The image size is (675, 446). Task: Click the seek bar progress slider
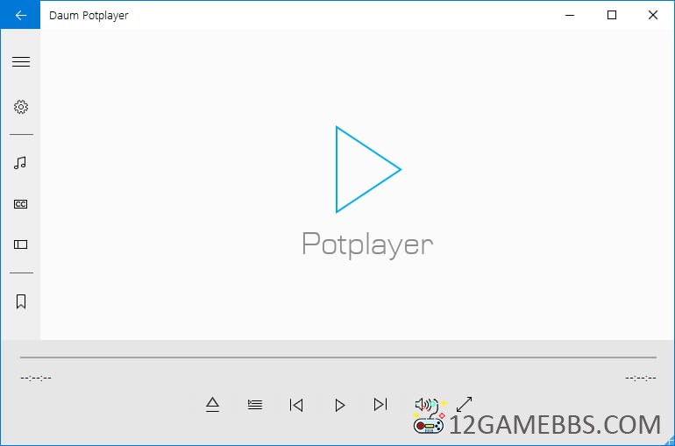click(x=337, y=357)
